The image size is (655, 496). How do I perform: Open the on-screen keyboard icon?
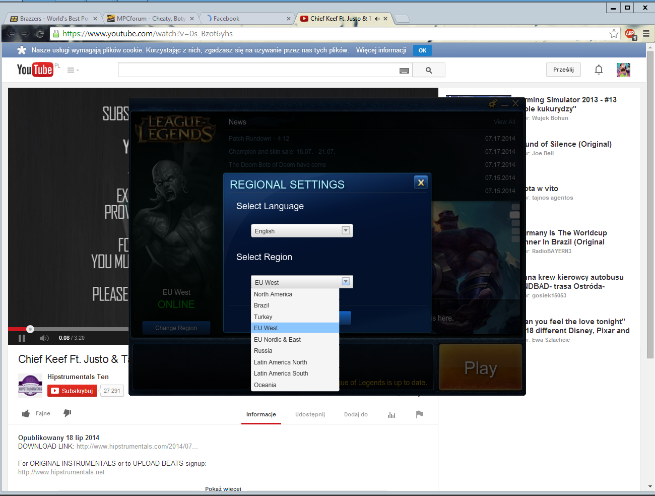tap(404, 71)
